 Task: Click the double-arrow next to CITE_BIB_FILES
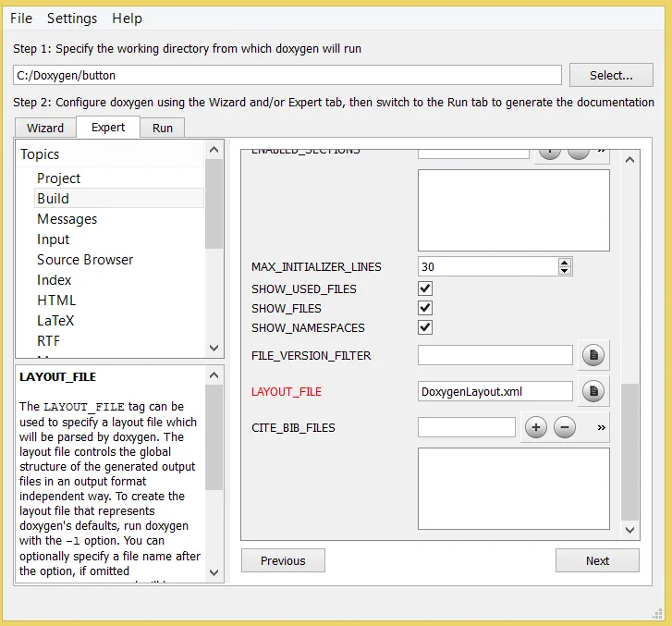point(601,427)
